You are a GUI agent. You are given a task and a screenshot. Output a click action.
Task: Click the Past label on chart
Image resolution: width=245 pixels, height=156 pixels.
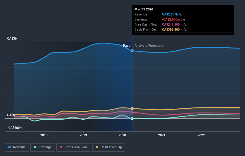(x=126, y=46)
